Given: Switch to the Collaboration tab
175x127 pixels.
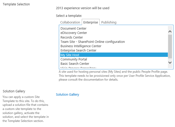Looking at the screenshot, I should pyautogui.click(x=70, y=22).
